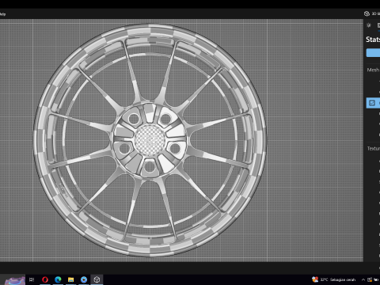Select the highlighted checker icon under Mesh
Image resolution: width=380 pixels, height=285 pixels.
click(372, 103)
